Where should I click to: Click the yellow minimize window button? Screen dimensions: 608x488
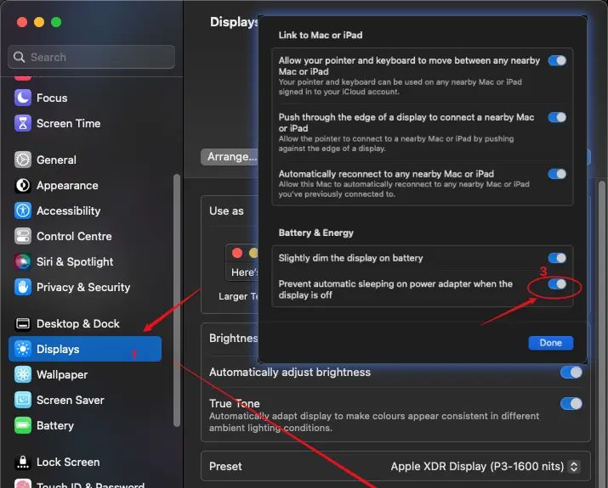point(39,22)
